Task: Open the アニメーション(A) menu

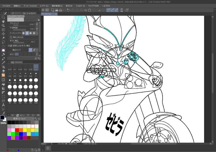Action: click(30, 6)
